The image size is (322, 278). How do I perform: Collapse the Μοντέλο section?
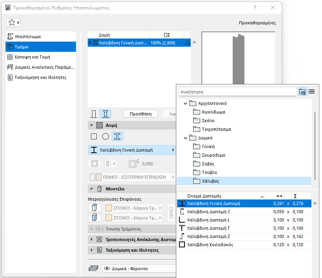point(91,189)
